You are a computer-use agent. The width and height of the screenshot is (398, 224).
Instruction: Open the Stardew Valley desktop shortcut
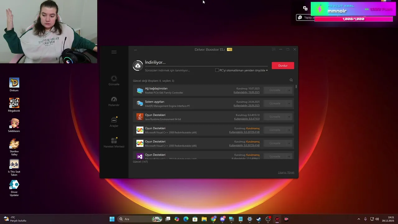click(x=14, y=147)
